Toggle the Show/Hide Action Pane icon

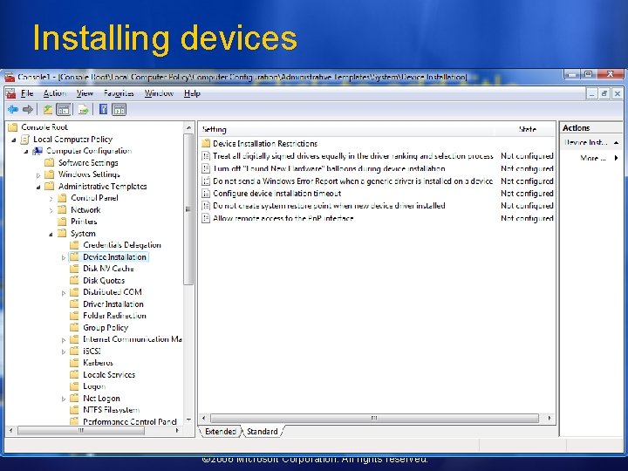pyautogui.click(x=119, y=109)
